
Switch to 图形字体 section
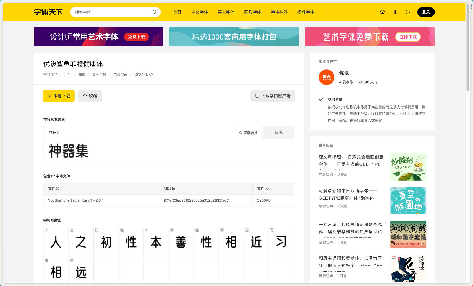pos(252,12)
